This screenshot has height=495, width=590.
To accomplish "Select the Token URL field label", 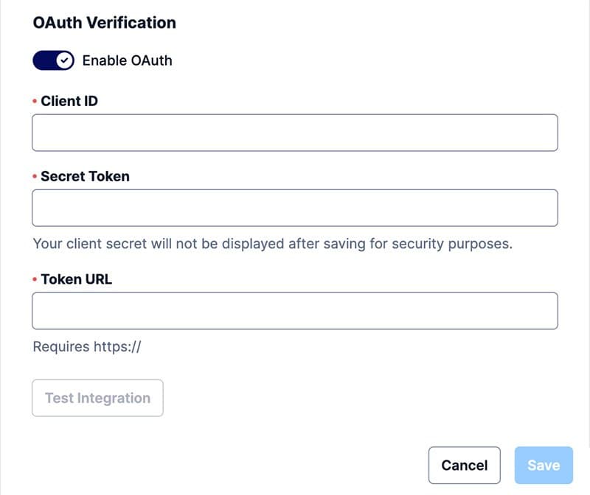I will point(77,279).
